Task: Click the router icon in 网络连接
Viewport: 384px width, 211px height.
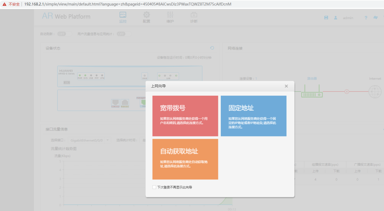Action: [312, 91]
